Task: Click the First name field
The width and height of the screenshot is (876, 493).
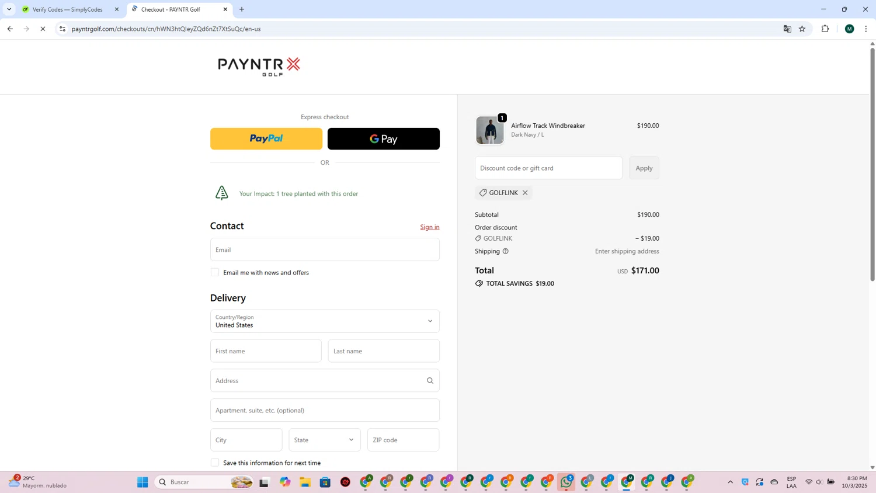Action: click(x=266, y=351)
